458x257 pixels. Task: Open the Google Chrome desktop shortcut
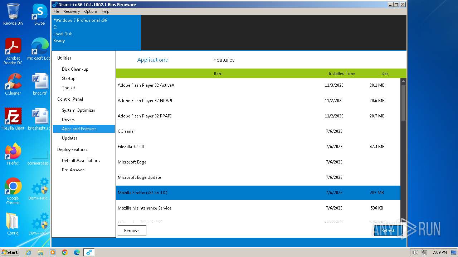point(13,191)
